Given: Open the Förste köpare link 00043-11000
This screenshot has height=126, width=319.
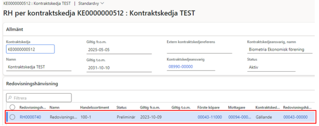Looking at the screenshot, I should [x=210, y=117].
